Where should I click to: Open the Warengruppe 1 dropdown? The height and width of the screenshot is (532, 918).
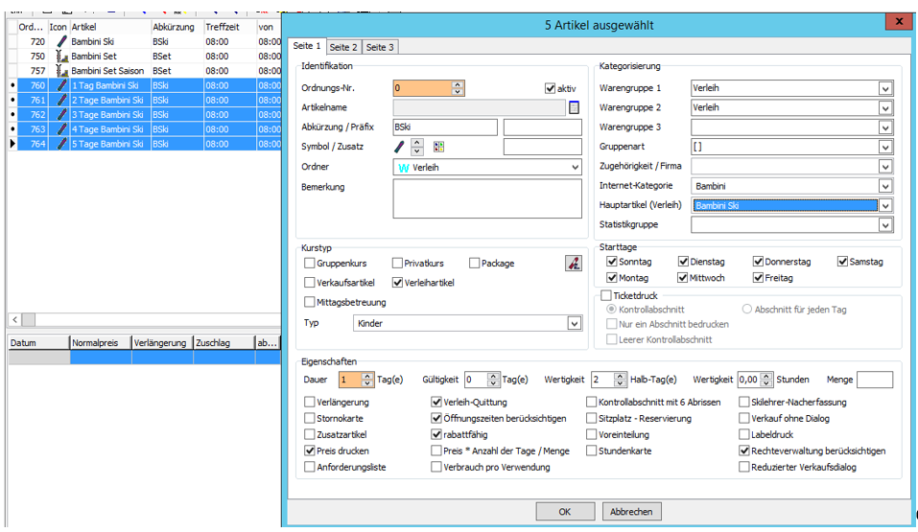[x=885, y=88]
